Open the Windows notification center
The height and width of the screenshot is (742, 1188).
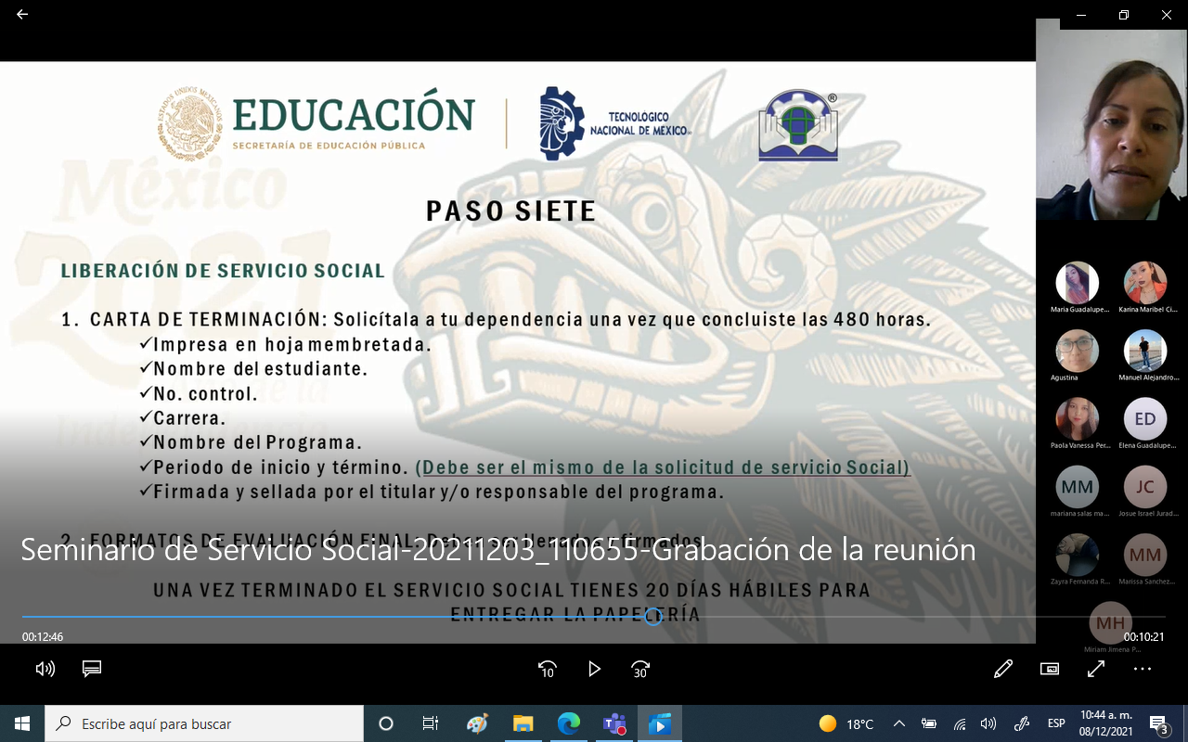(x=1158, y=723)
